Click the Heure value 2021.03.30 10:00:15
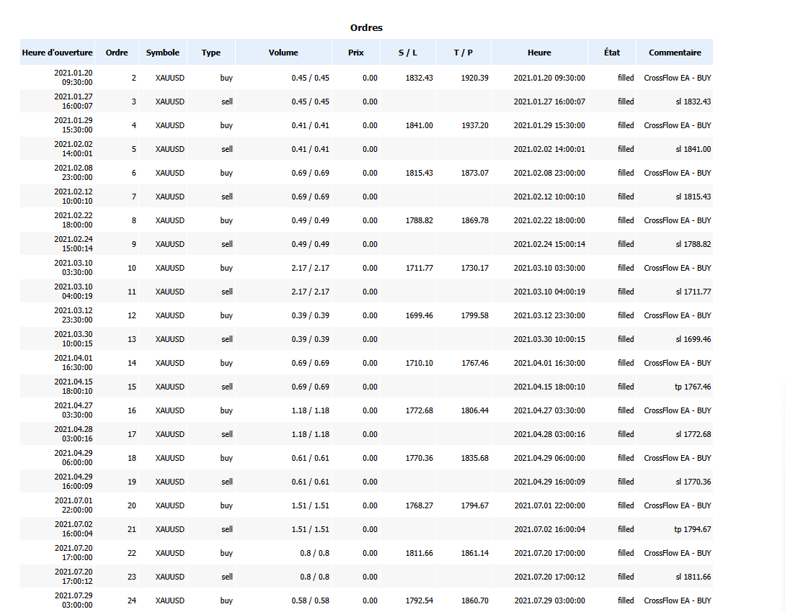 (x=549, y=339)
